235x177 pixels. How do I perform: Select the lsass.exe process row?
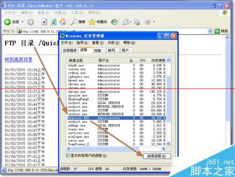click(x=117, y=129)
